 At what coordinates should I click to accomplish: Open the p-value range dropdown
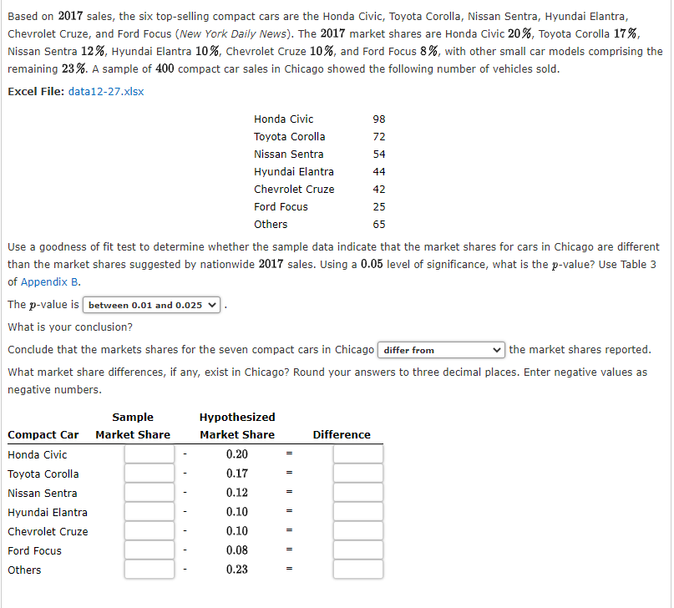152,305
